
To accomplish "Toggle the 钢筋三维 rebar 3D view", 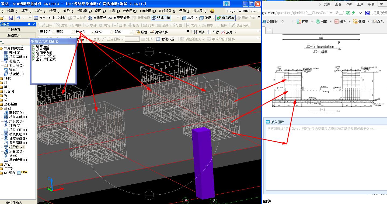I will click(x=161, y=18).
